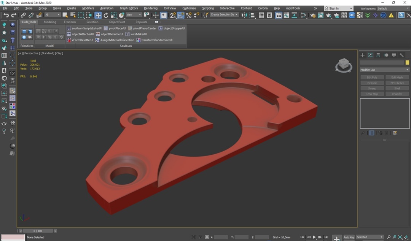Click the object name field in command panel

pyautogui.click(x=382, y=63)
